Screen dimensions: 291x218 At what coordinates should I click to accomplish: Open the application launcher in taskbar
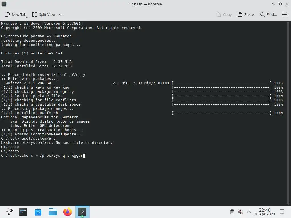(x=9, y=212)
